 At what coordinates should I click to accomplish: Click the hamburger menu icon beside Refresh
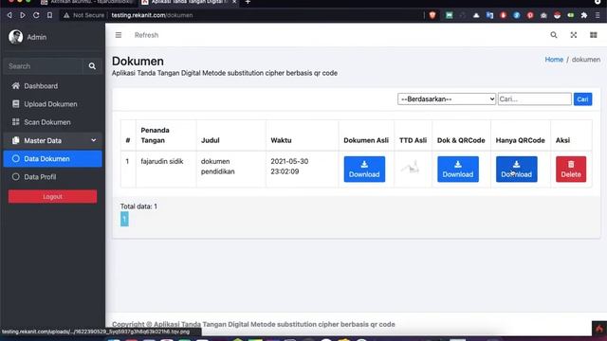click(x=119, y=35)
